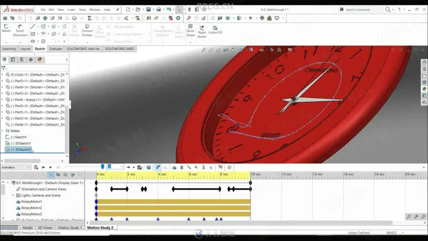428x241 pixels.
Task: Open the Home view icon in task pane
Action: click(x=424, y=62)
